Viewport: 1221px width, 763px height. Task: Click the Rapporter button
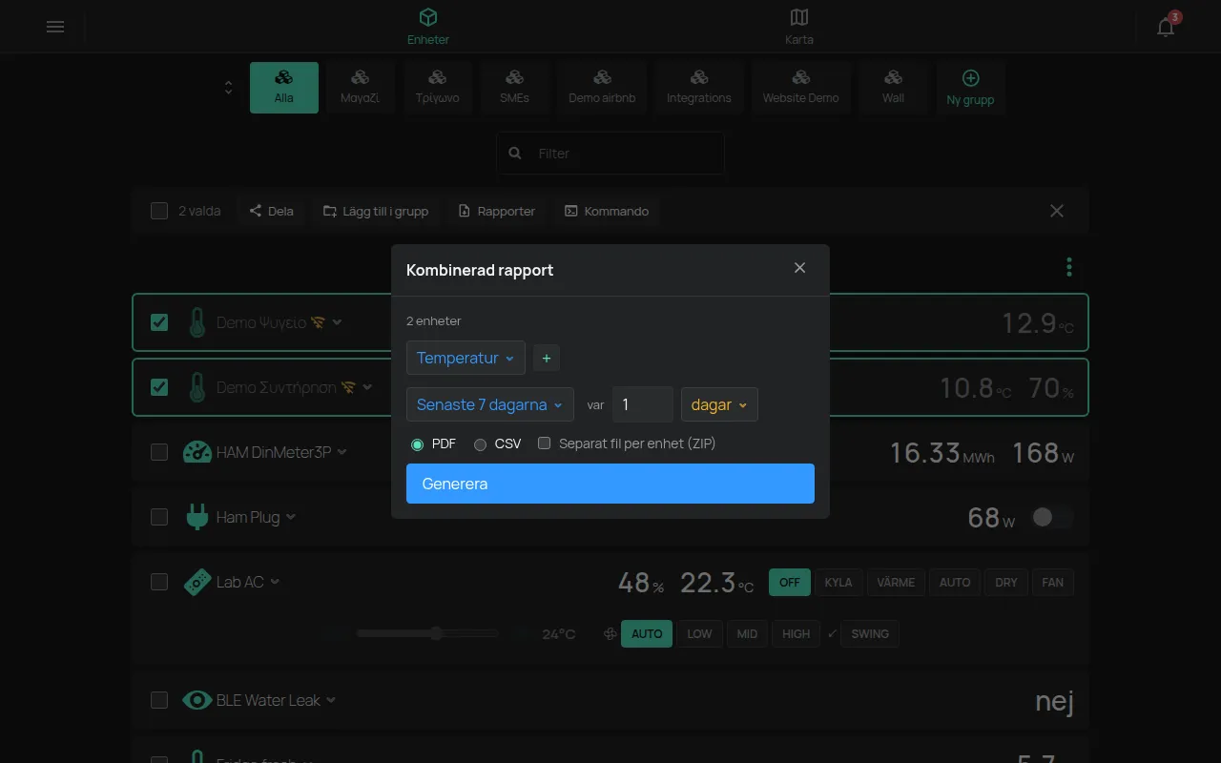497,211
